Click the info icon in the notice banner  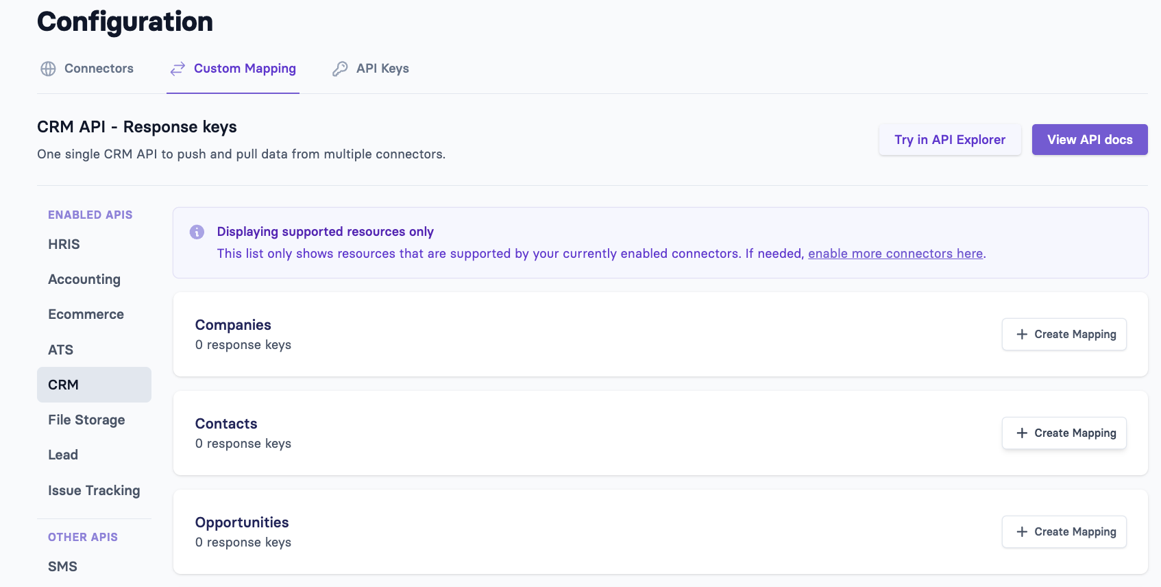(x=197, y=232)
